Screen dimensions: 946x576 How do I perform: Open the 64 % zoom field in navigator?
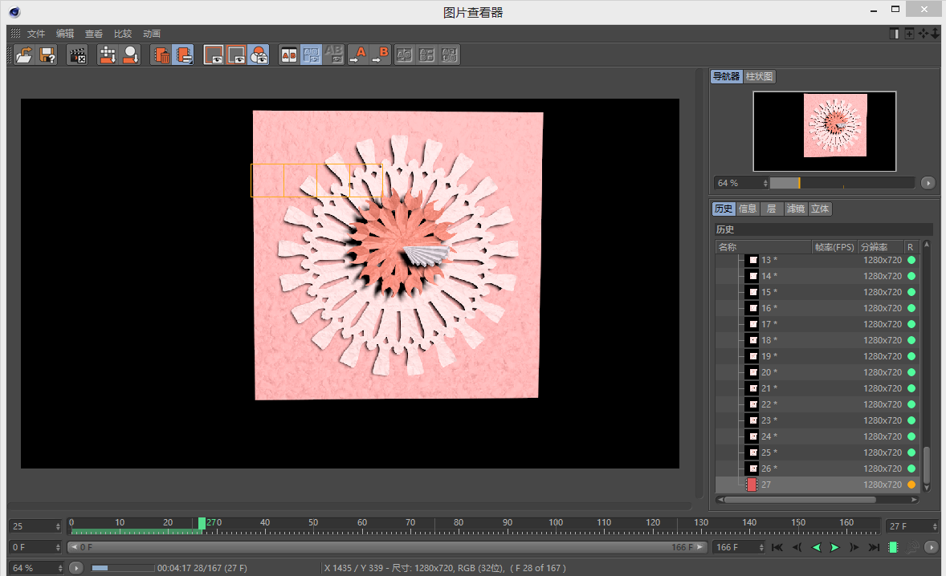[x=739, y=183]
